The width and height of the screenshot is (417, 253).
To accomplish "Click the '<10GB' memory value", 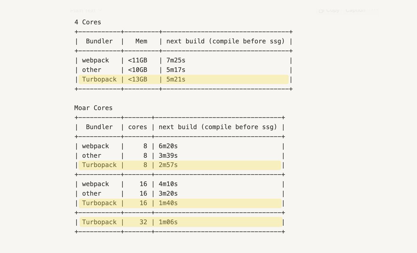I will point(138,70).
